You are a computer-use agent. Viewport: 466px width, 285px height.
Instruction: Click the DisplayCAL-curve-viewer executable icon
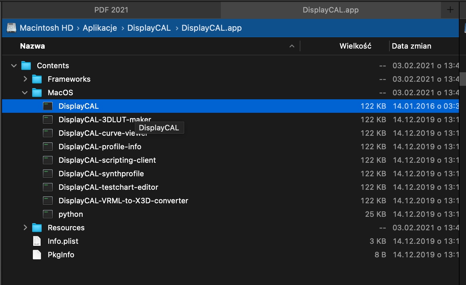pos(48,133)
